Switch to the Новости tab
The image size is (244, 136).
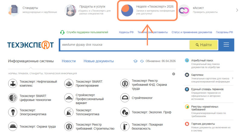click(x=69, y=61)
